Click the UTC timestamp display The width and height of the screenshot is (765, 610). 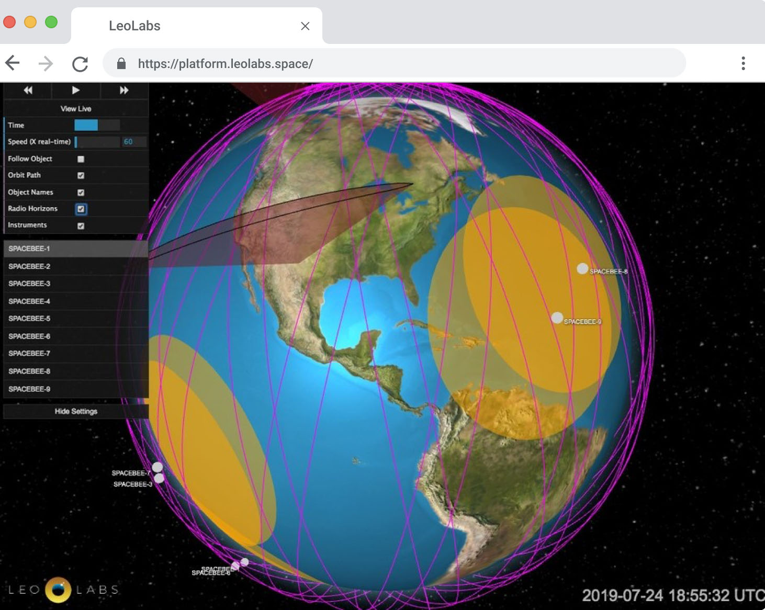click(673, 595)
